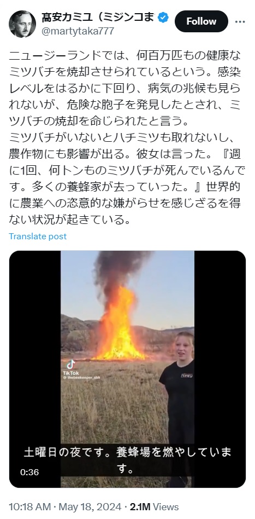
Task: Open the three-dot more options menu
Action: point(240,22)
